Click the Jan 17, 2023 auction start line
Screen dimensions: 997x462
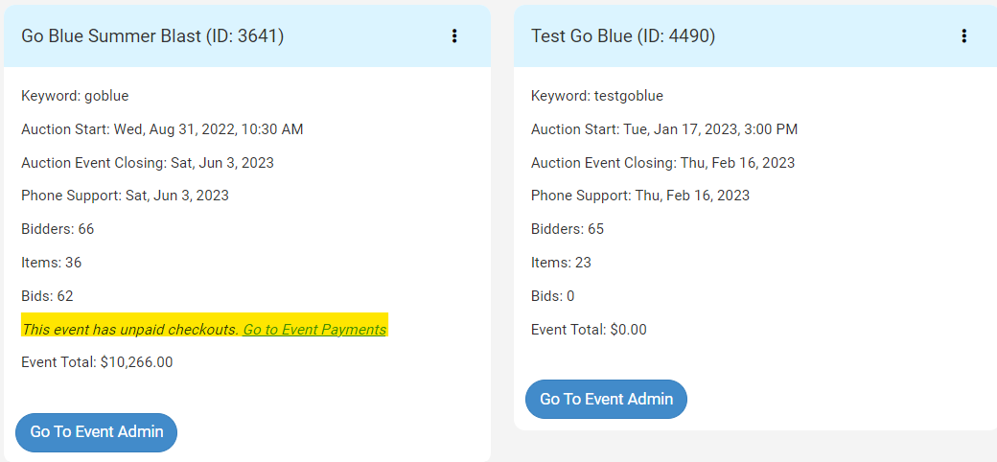pyautogui.click(x=664, y=129)
